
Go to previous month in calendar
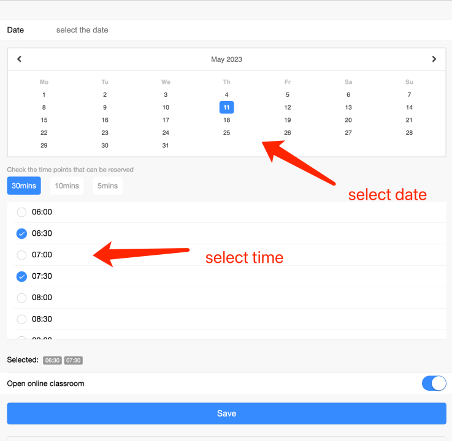click(x=20, y=59)
